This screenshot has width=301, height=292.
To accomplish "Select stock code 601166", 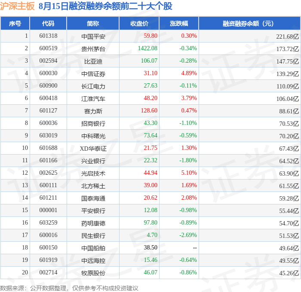I will pos(48,161).
